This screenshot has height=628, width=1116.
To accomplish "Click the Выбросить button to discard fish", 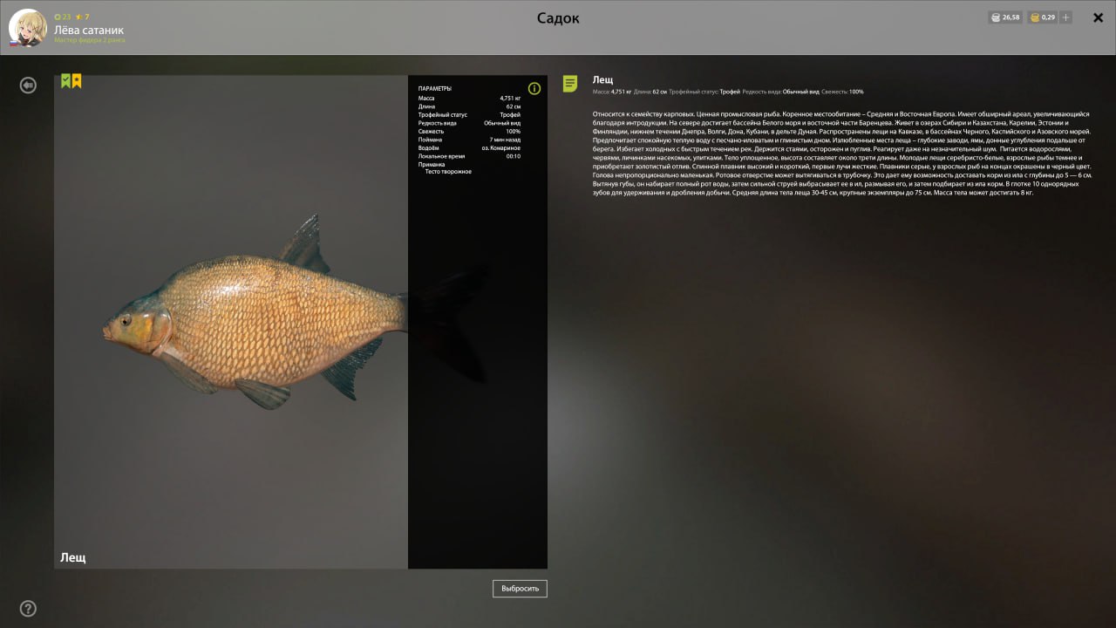I will 520,589.
